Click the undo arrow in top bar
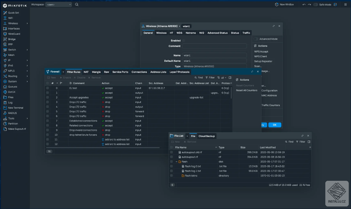The height and width of the screenshot is (209, 351). (x=304, y=5)
